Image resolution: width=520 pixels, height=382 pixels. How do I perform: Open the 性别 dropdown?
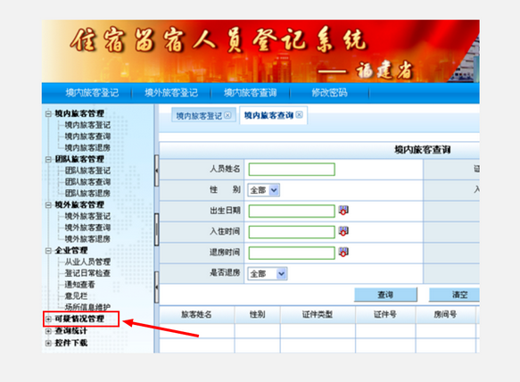[x=274, y=190]
